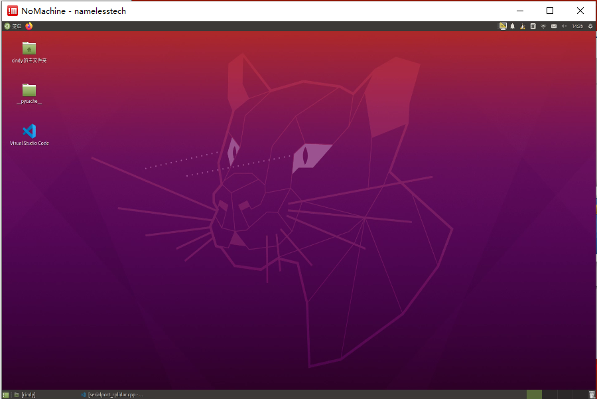Select the green active workspace in switcher
This screenshot has width=597, height=399.
click(x=534, y=394)
